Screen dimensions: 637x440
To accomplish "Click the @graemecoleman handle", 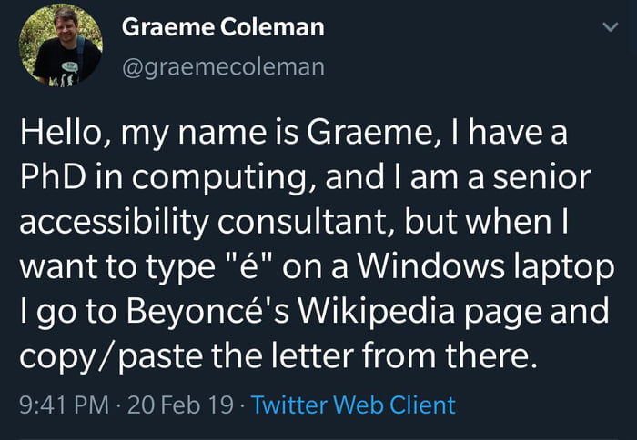I will click(223, 65).
